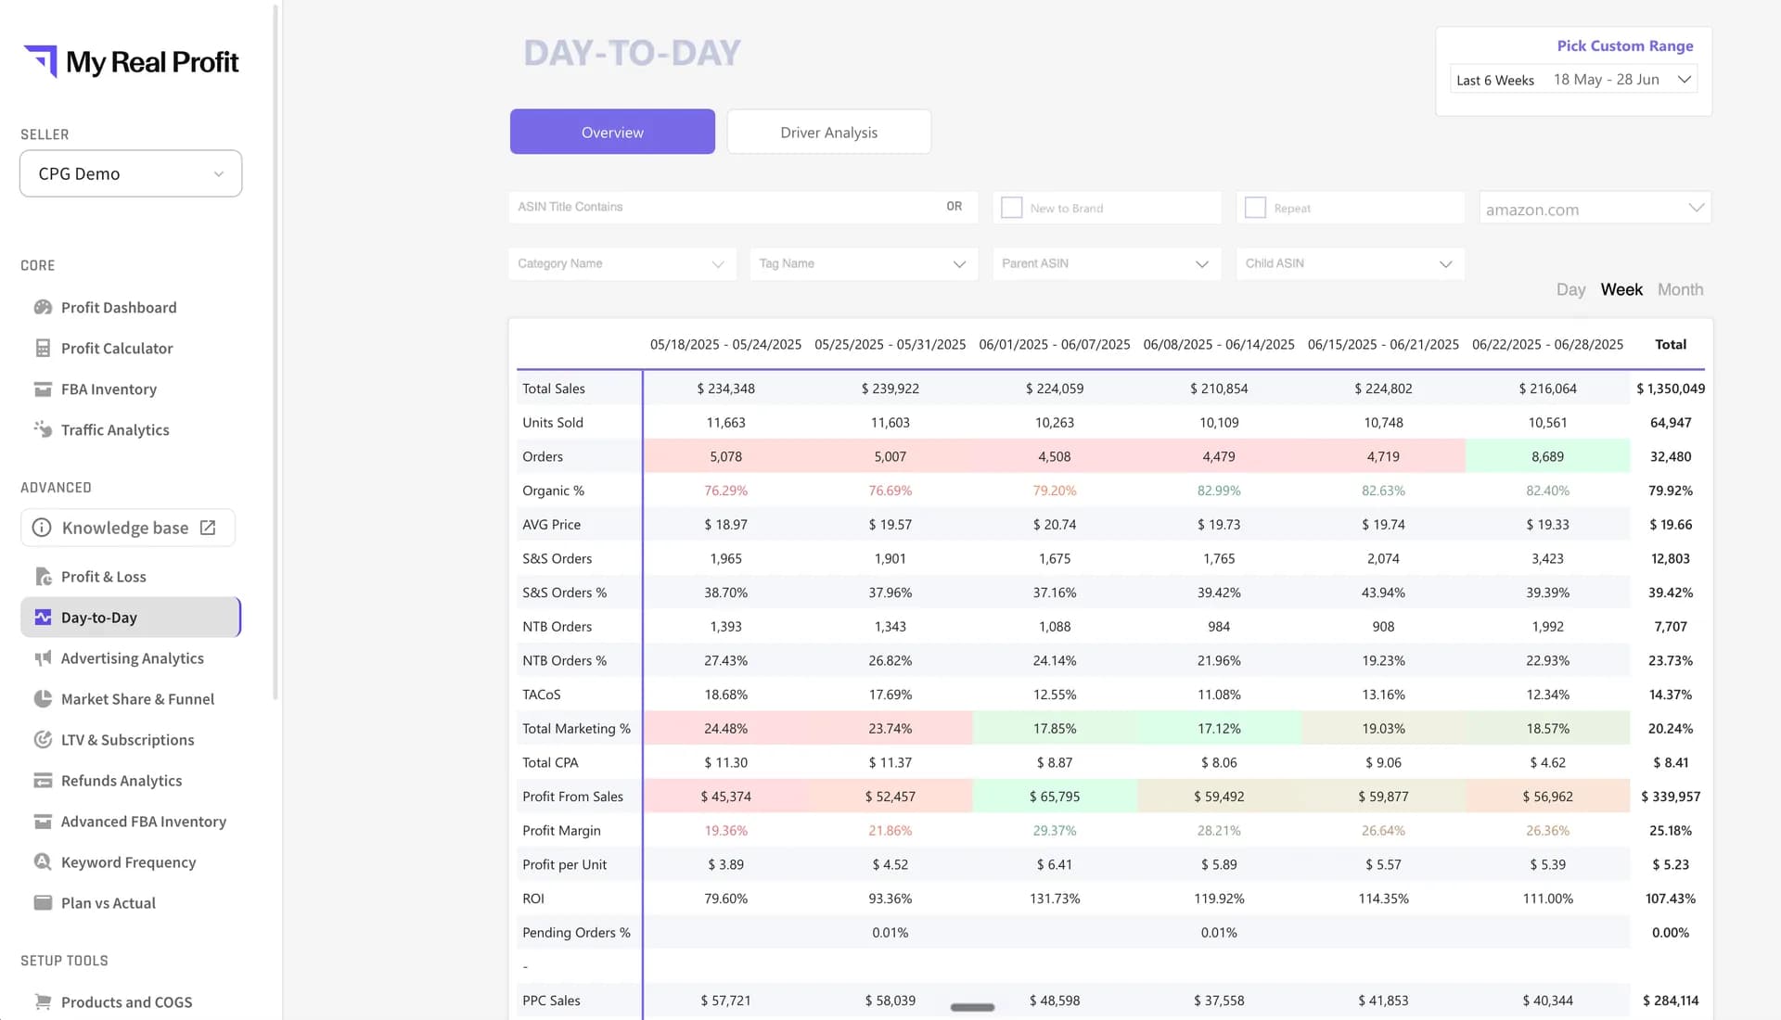
Task: Open the Category Name dropdown
Action: 621,263
